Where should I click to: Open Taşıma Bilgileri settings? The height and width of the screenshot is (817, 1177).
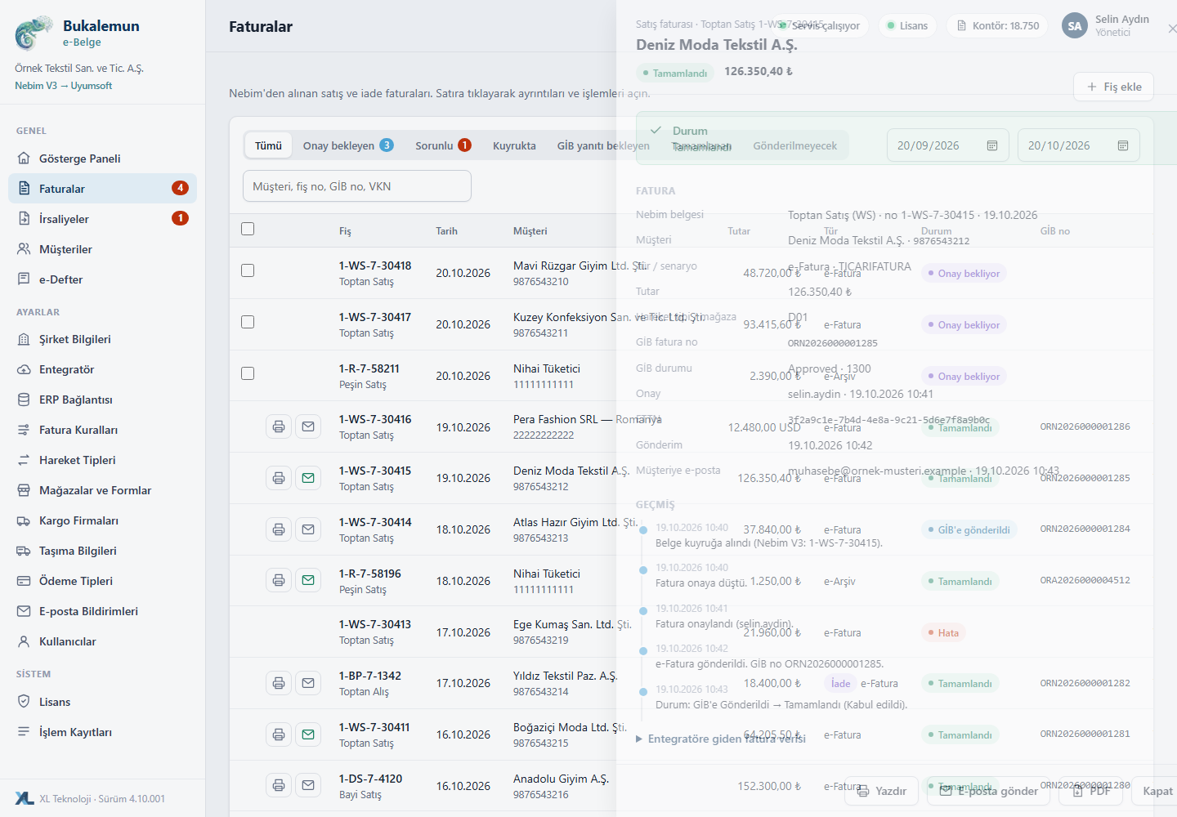coord(102,551)
